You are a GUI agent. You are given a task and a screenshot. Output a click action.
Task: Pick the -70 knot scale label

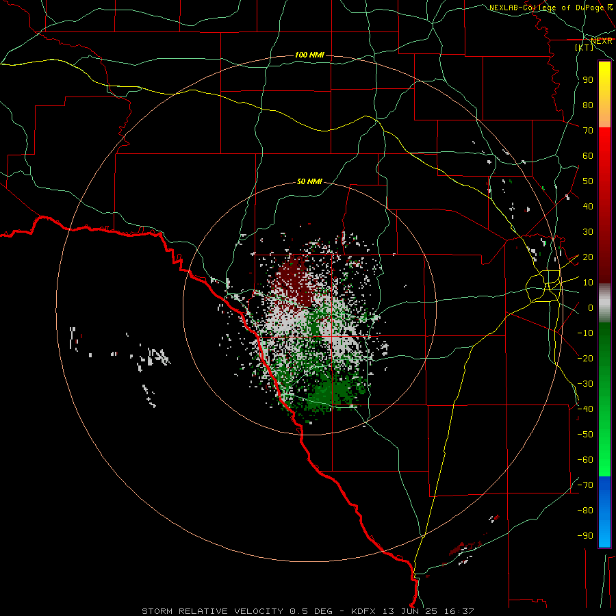[585, 485]
